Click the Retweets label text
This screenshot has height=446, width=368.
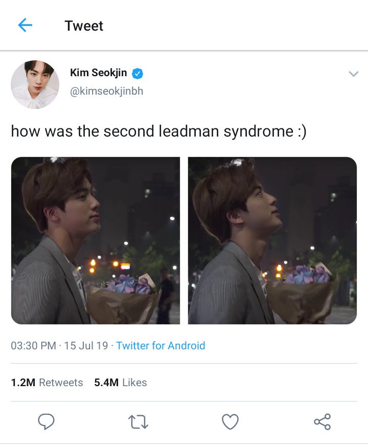[x=61, y=383]
